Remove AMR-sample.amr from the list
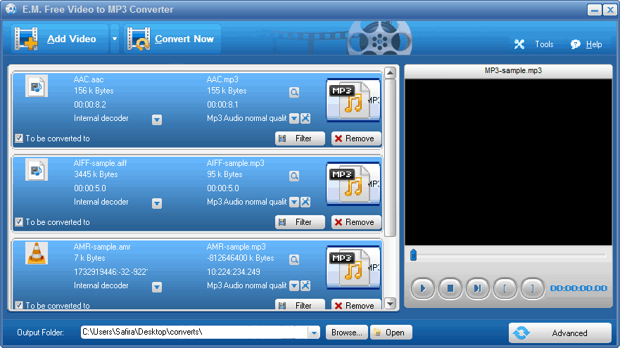This screenshot has height=348, width=620. 356,304
